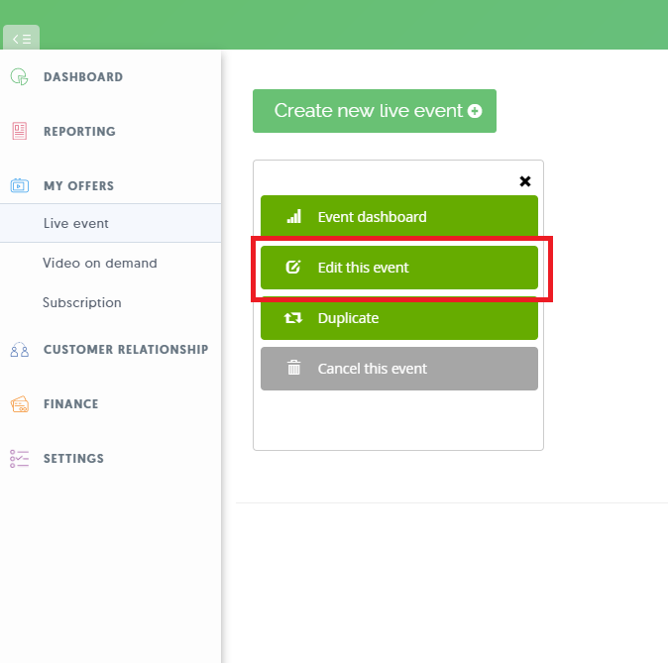Close the event options popup
This screenshot has width=668, height=663.
525,181
